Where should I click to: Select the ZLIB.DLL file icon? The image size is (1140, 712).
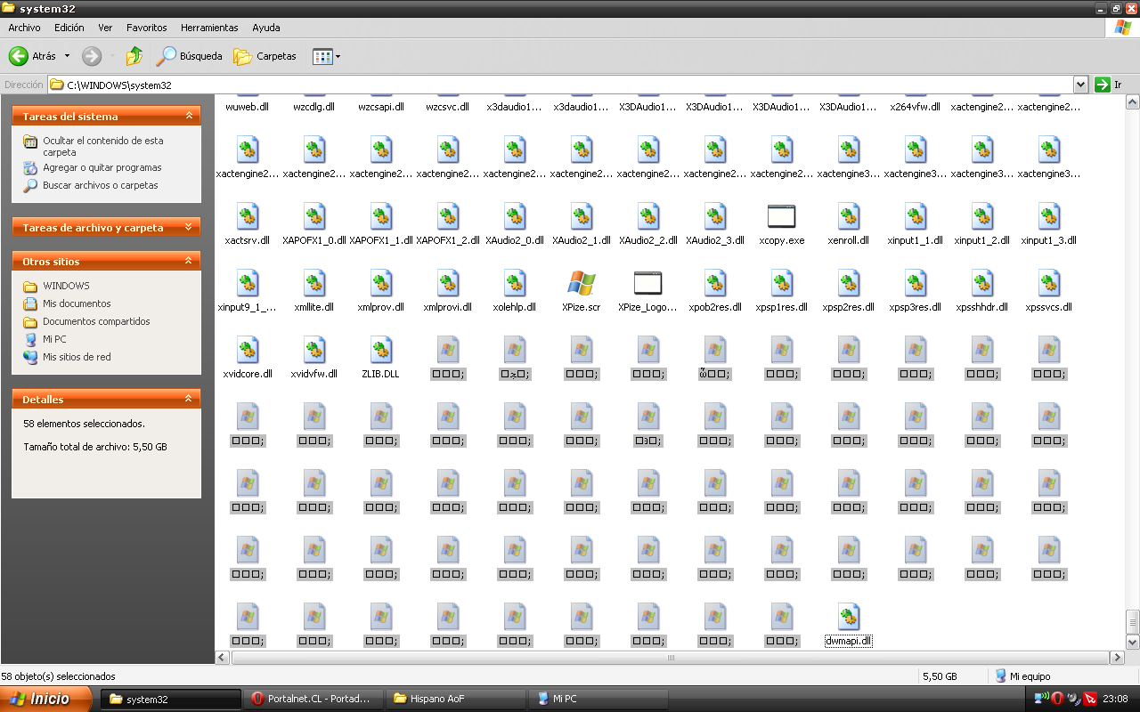tap(380, 350)
